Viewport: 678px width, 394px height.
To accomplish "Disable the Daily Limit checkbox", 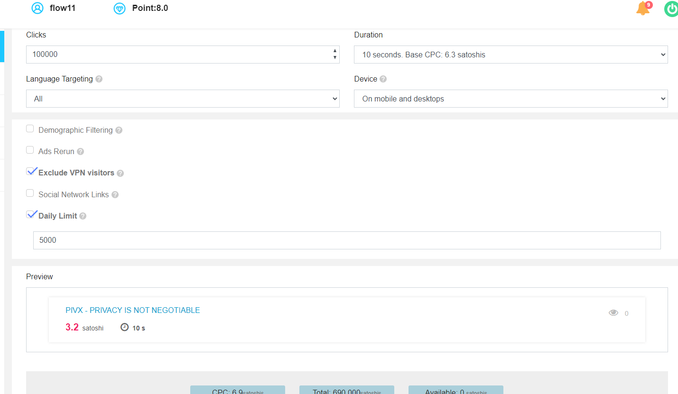I will (31, 215).
